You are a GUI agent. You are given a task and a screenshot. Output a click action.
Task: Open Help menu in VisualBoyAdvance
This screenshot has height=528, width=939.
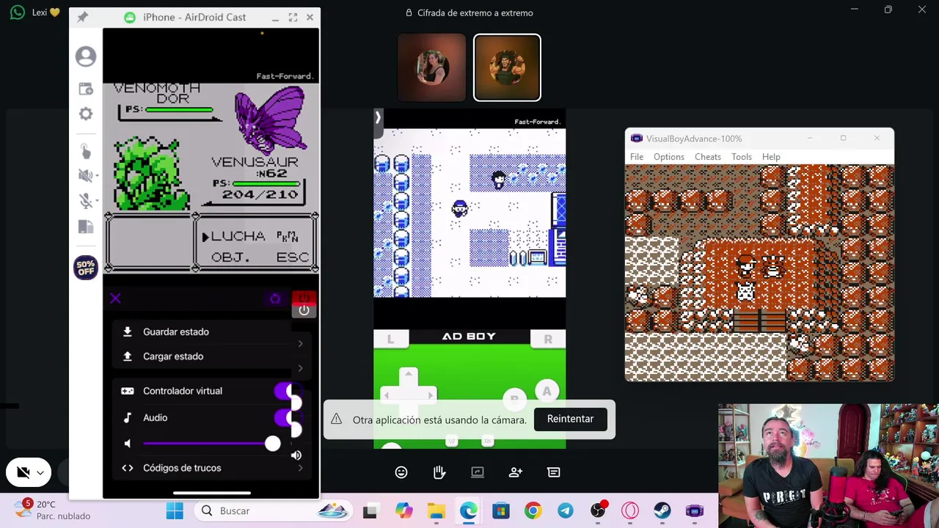[771, 157]
